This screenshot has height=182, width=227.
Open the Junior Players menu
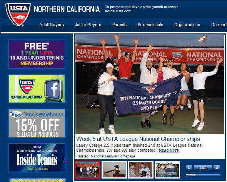point(88,25)
